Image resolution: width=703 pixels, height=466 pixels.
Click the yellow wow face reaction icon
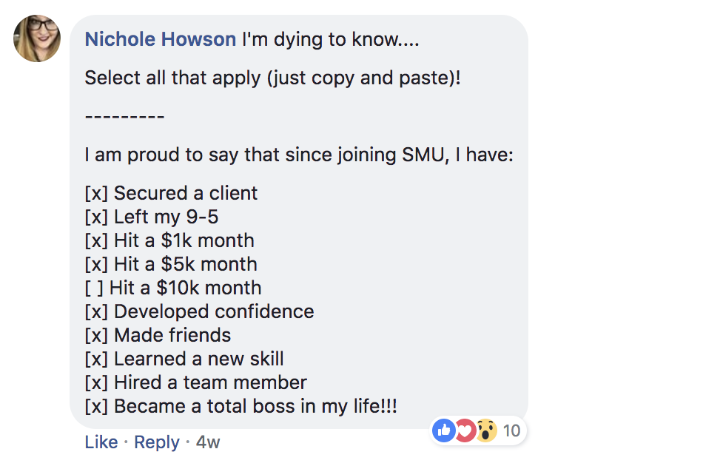(x=485, y=430)
